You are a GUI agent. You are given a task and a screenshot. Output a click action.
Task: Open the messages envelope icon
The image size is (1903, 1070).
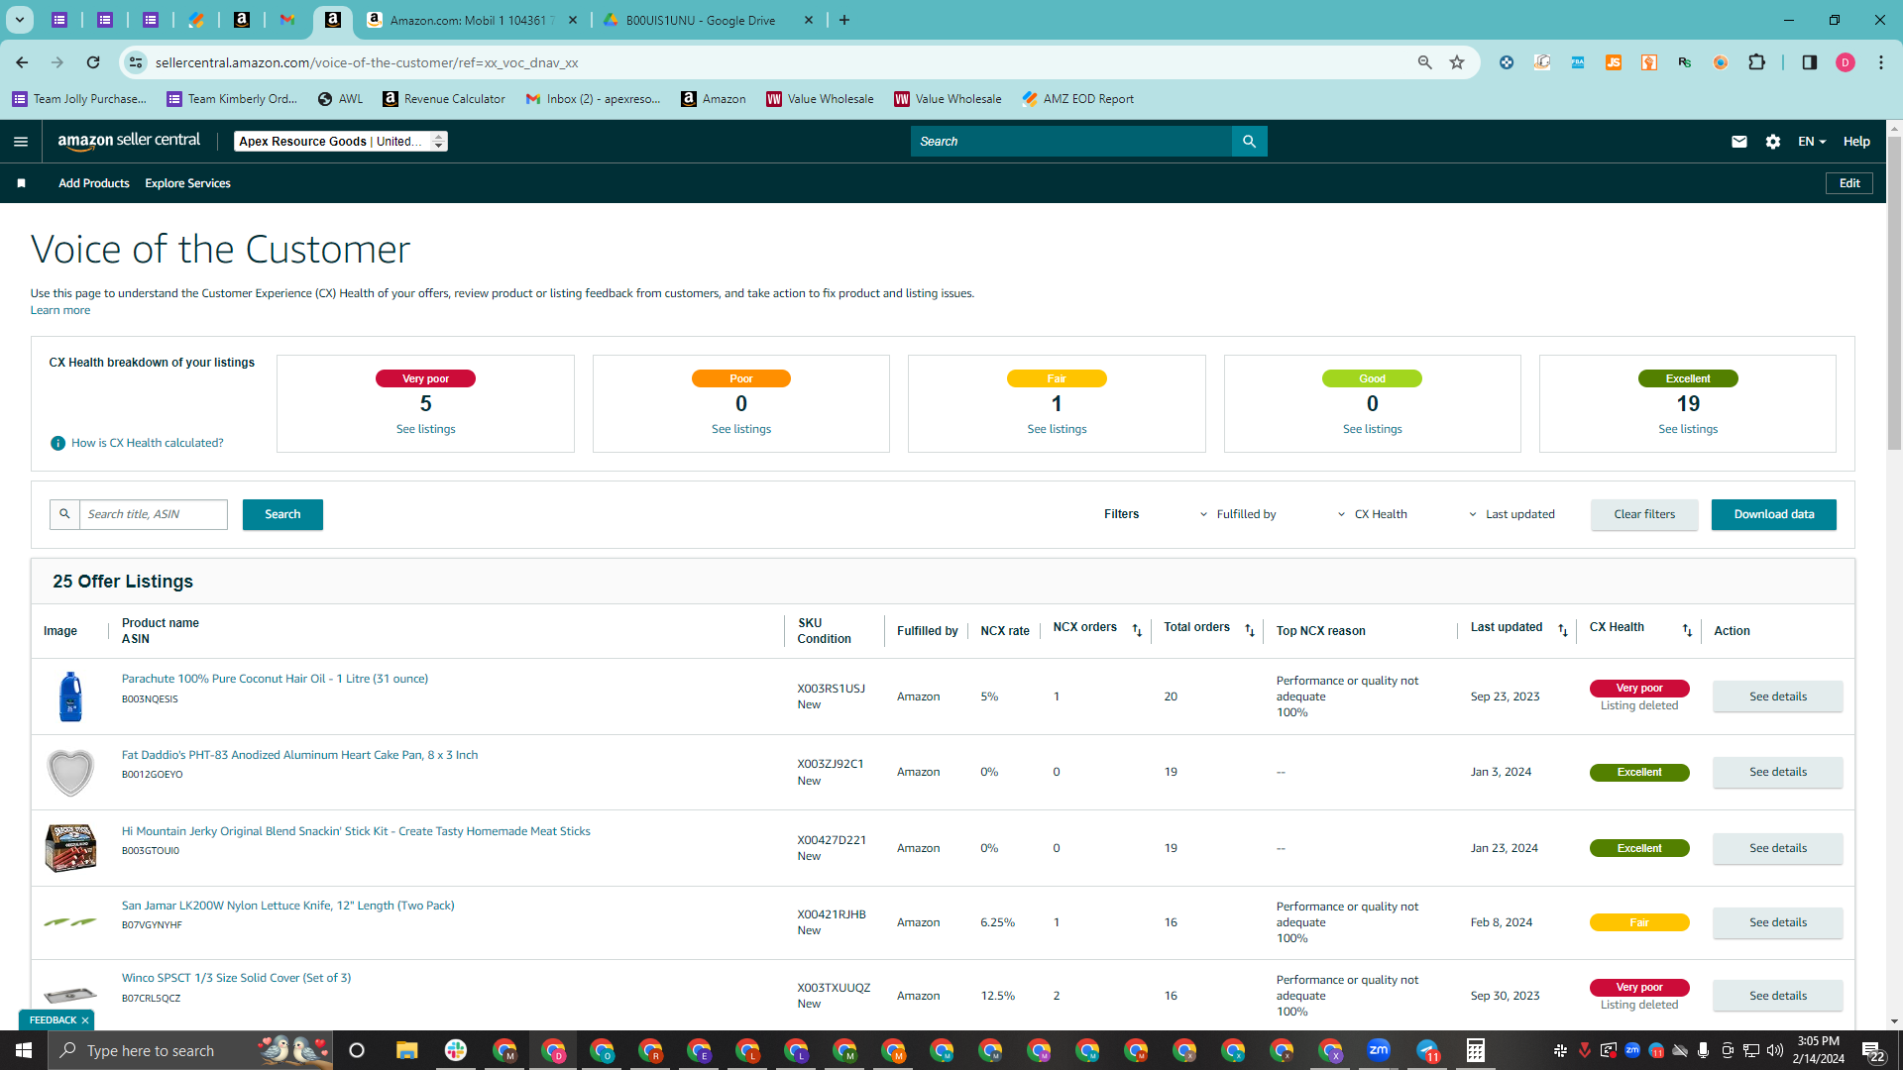pyautogui.click(x=1738, y=142)
